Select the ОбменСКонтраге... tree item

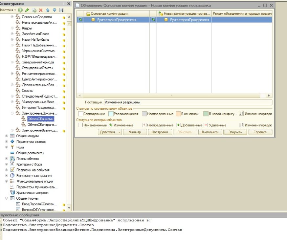42,125
